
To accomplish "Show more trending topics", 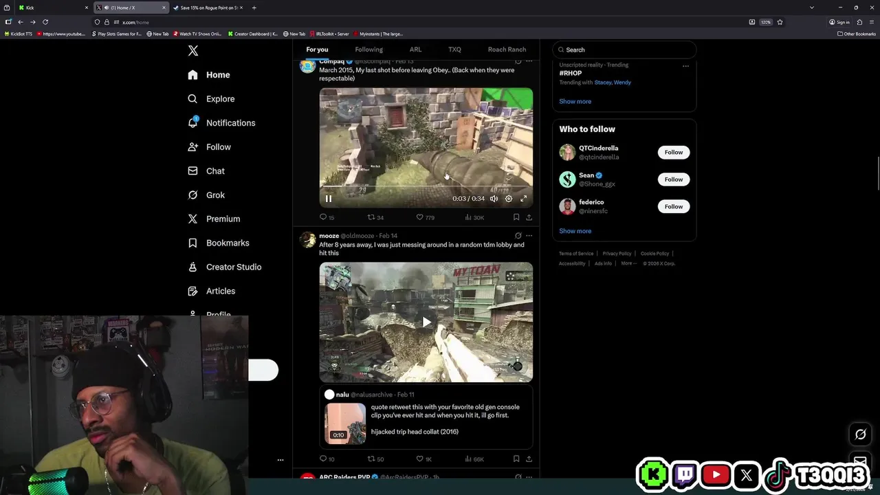I will [x=575, y=102].
